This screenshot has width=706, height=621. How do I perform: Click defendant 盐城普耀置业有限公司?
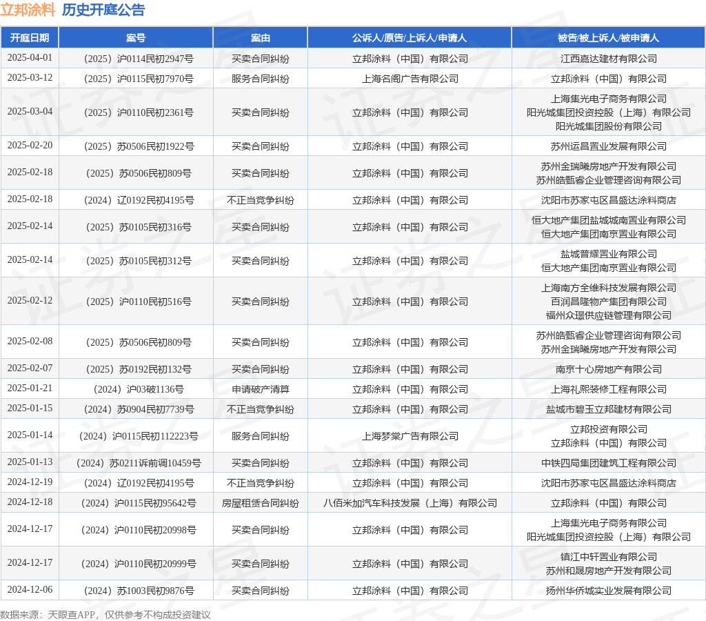pos(608,254)
